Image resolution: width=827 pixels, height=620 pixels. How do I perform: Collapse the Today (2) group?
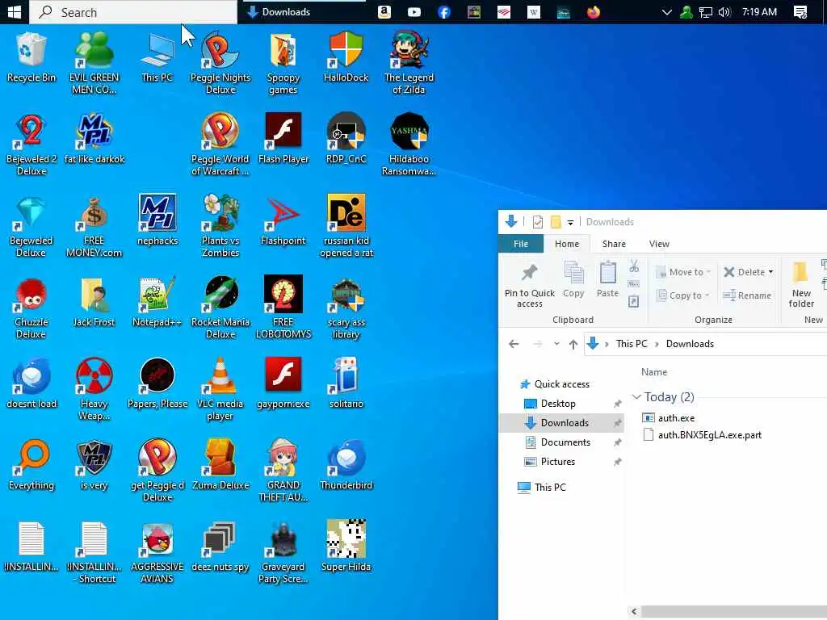636,397
